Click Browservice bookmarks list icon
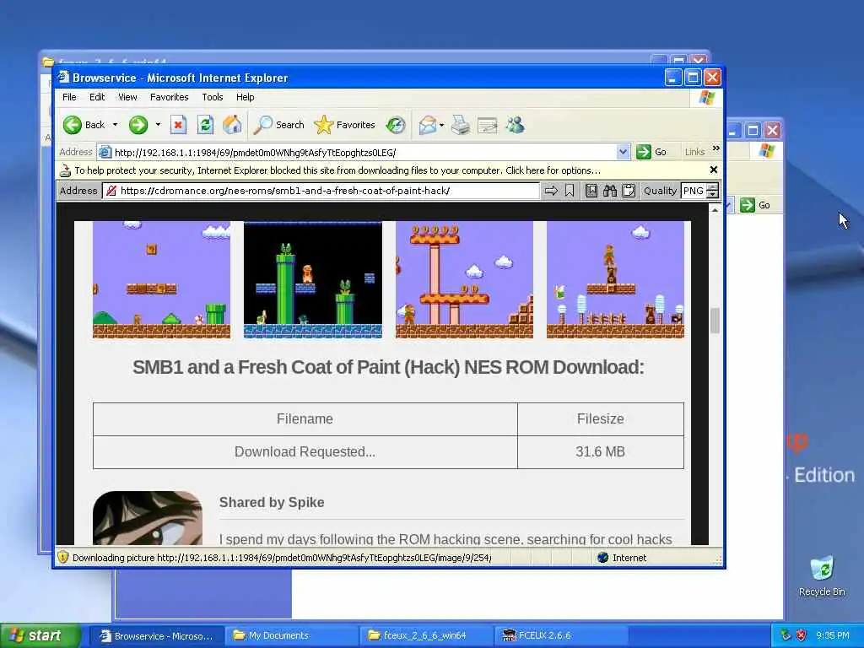Image resolution: width=864 pixels, height=648 pixels. point(591,191)
